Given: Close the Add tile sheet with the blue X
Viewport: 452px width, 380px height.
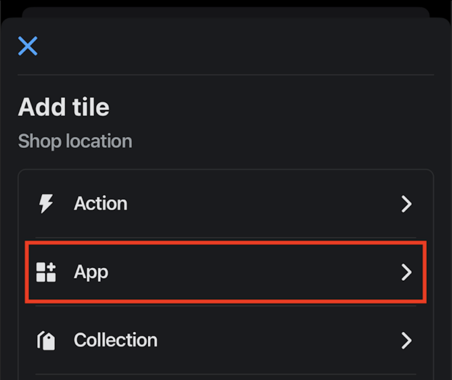Looking at the screenshot, I should [x=28, y=46].
